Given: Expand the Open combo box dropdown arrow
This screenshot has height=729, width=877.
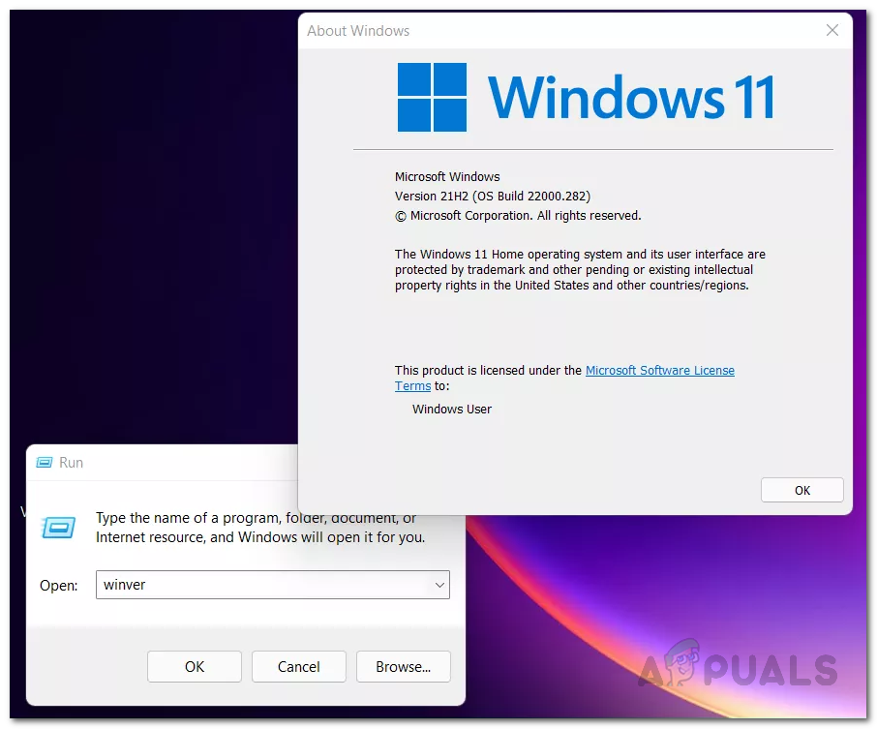Looking at the screenshot, I should (x=439, y=585).
